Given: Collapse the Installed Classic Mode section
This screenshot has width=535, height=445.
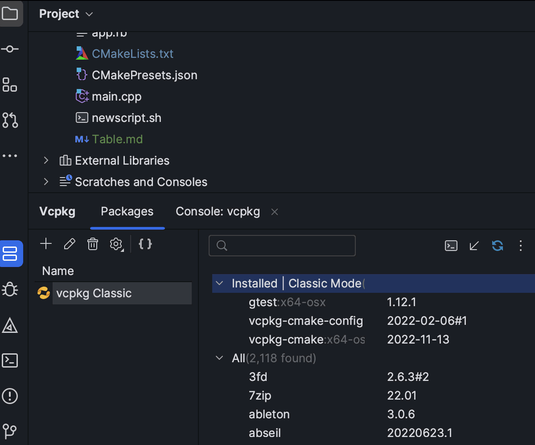Looking at the screenshot, I should [219, 283].
